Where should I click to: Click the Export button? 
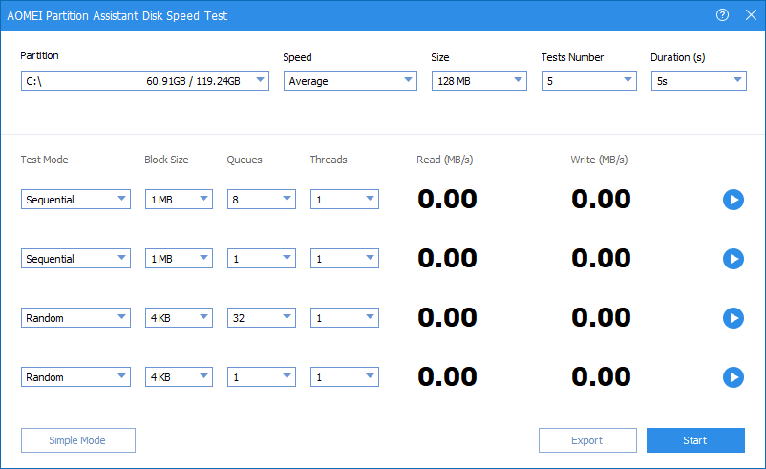(587, 440)
